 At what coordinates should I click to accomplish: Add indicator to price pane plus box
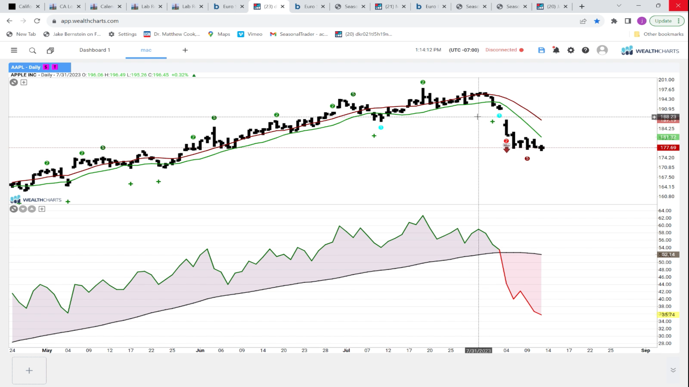click(x=24, y=82)
